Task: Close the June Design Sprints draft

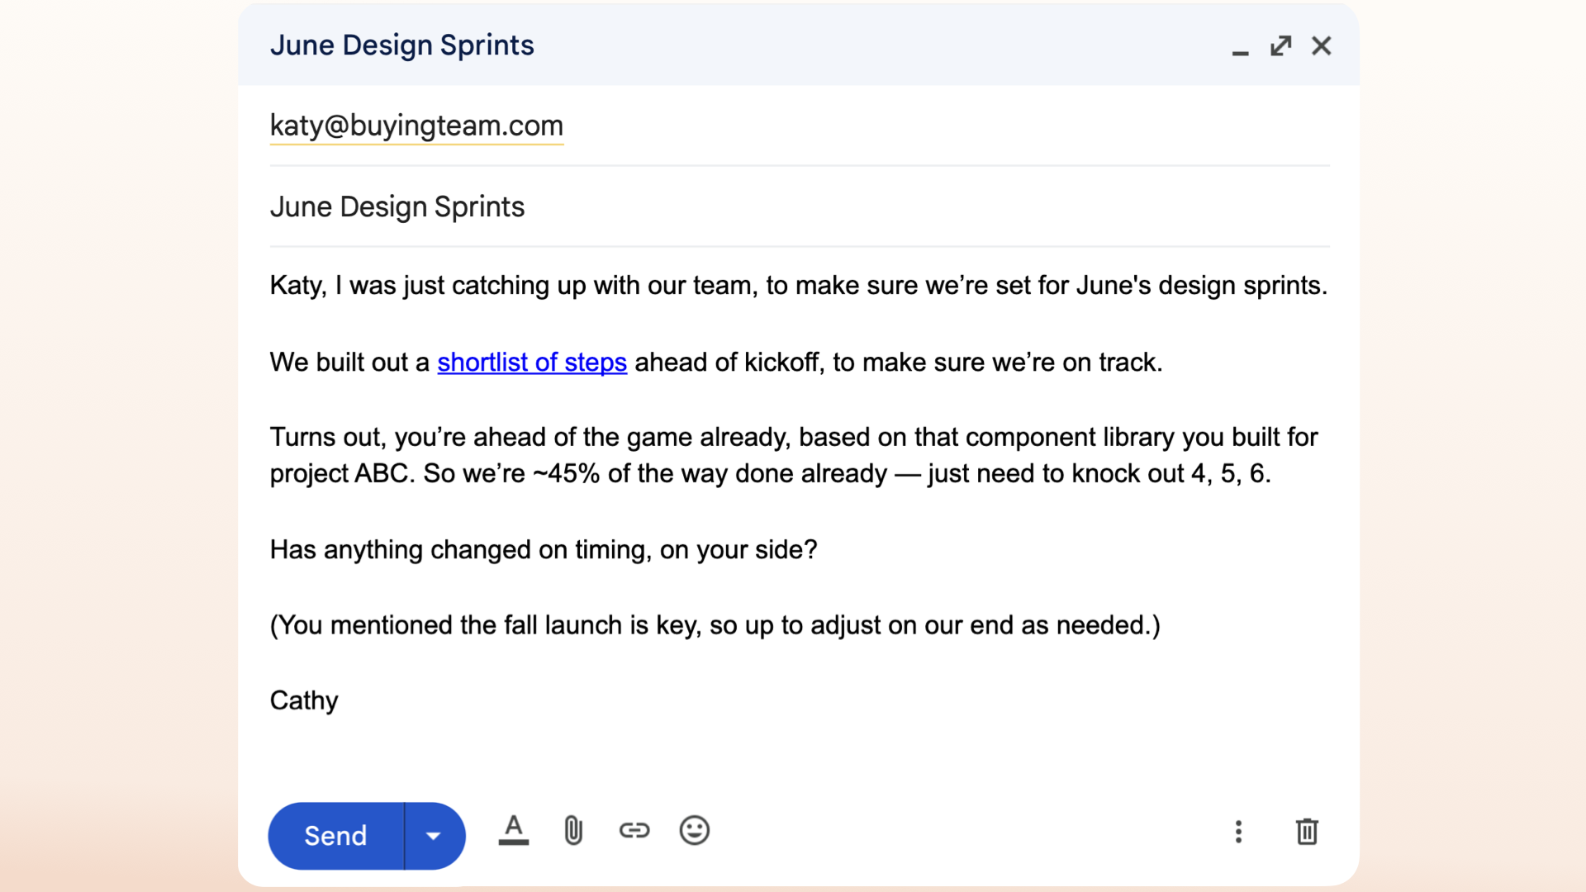Action: pos(1321,45)
